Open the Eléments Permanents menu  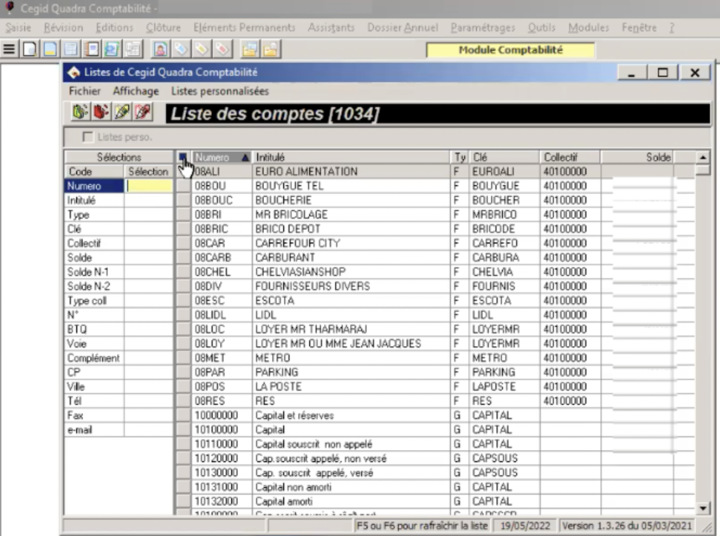coord(244,28)
